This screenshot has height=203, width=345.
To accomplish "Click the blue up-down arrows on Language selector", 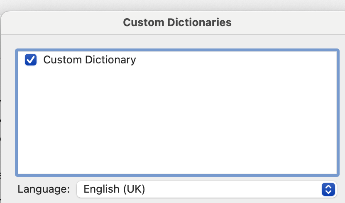I will click(x=328, y=190).
